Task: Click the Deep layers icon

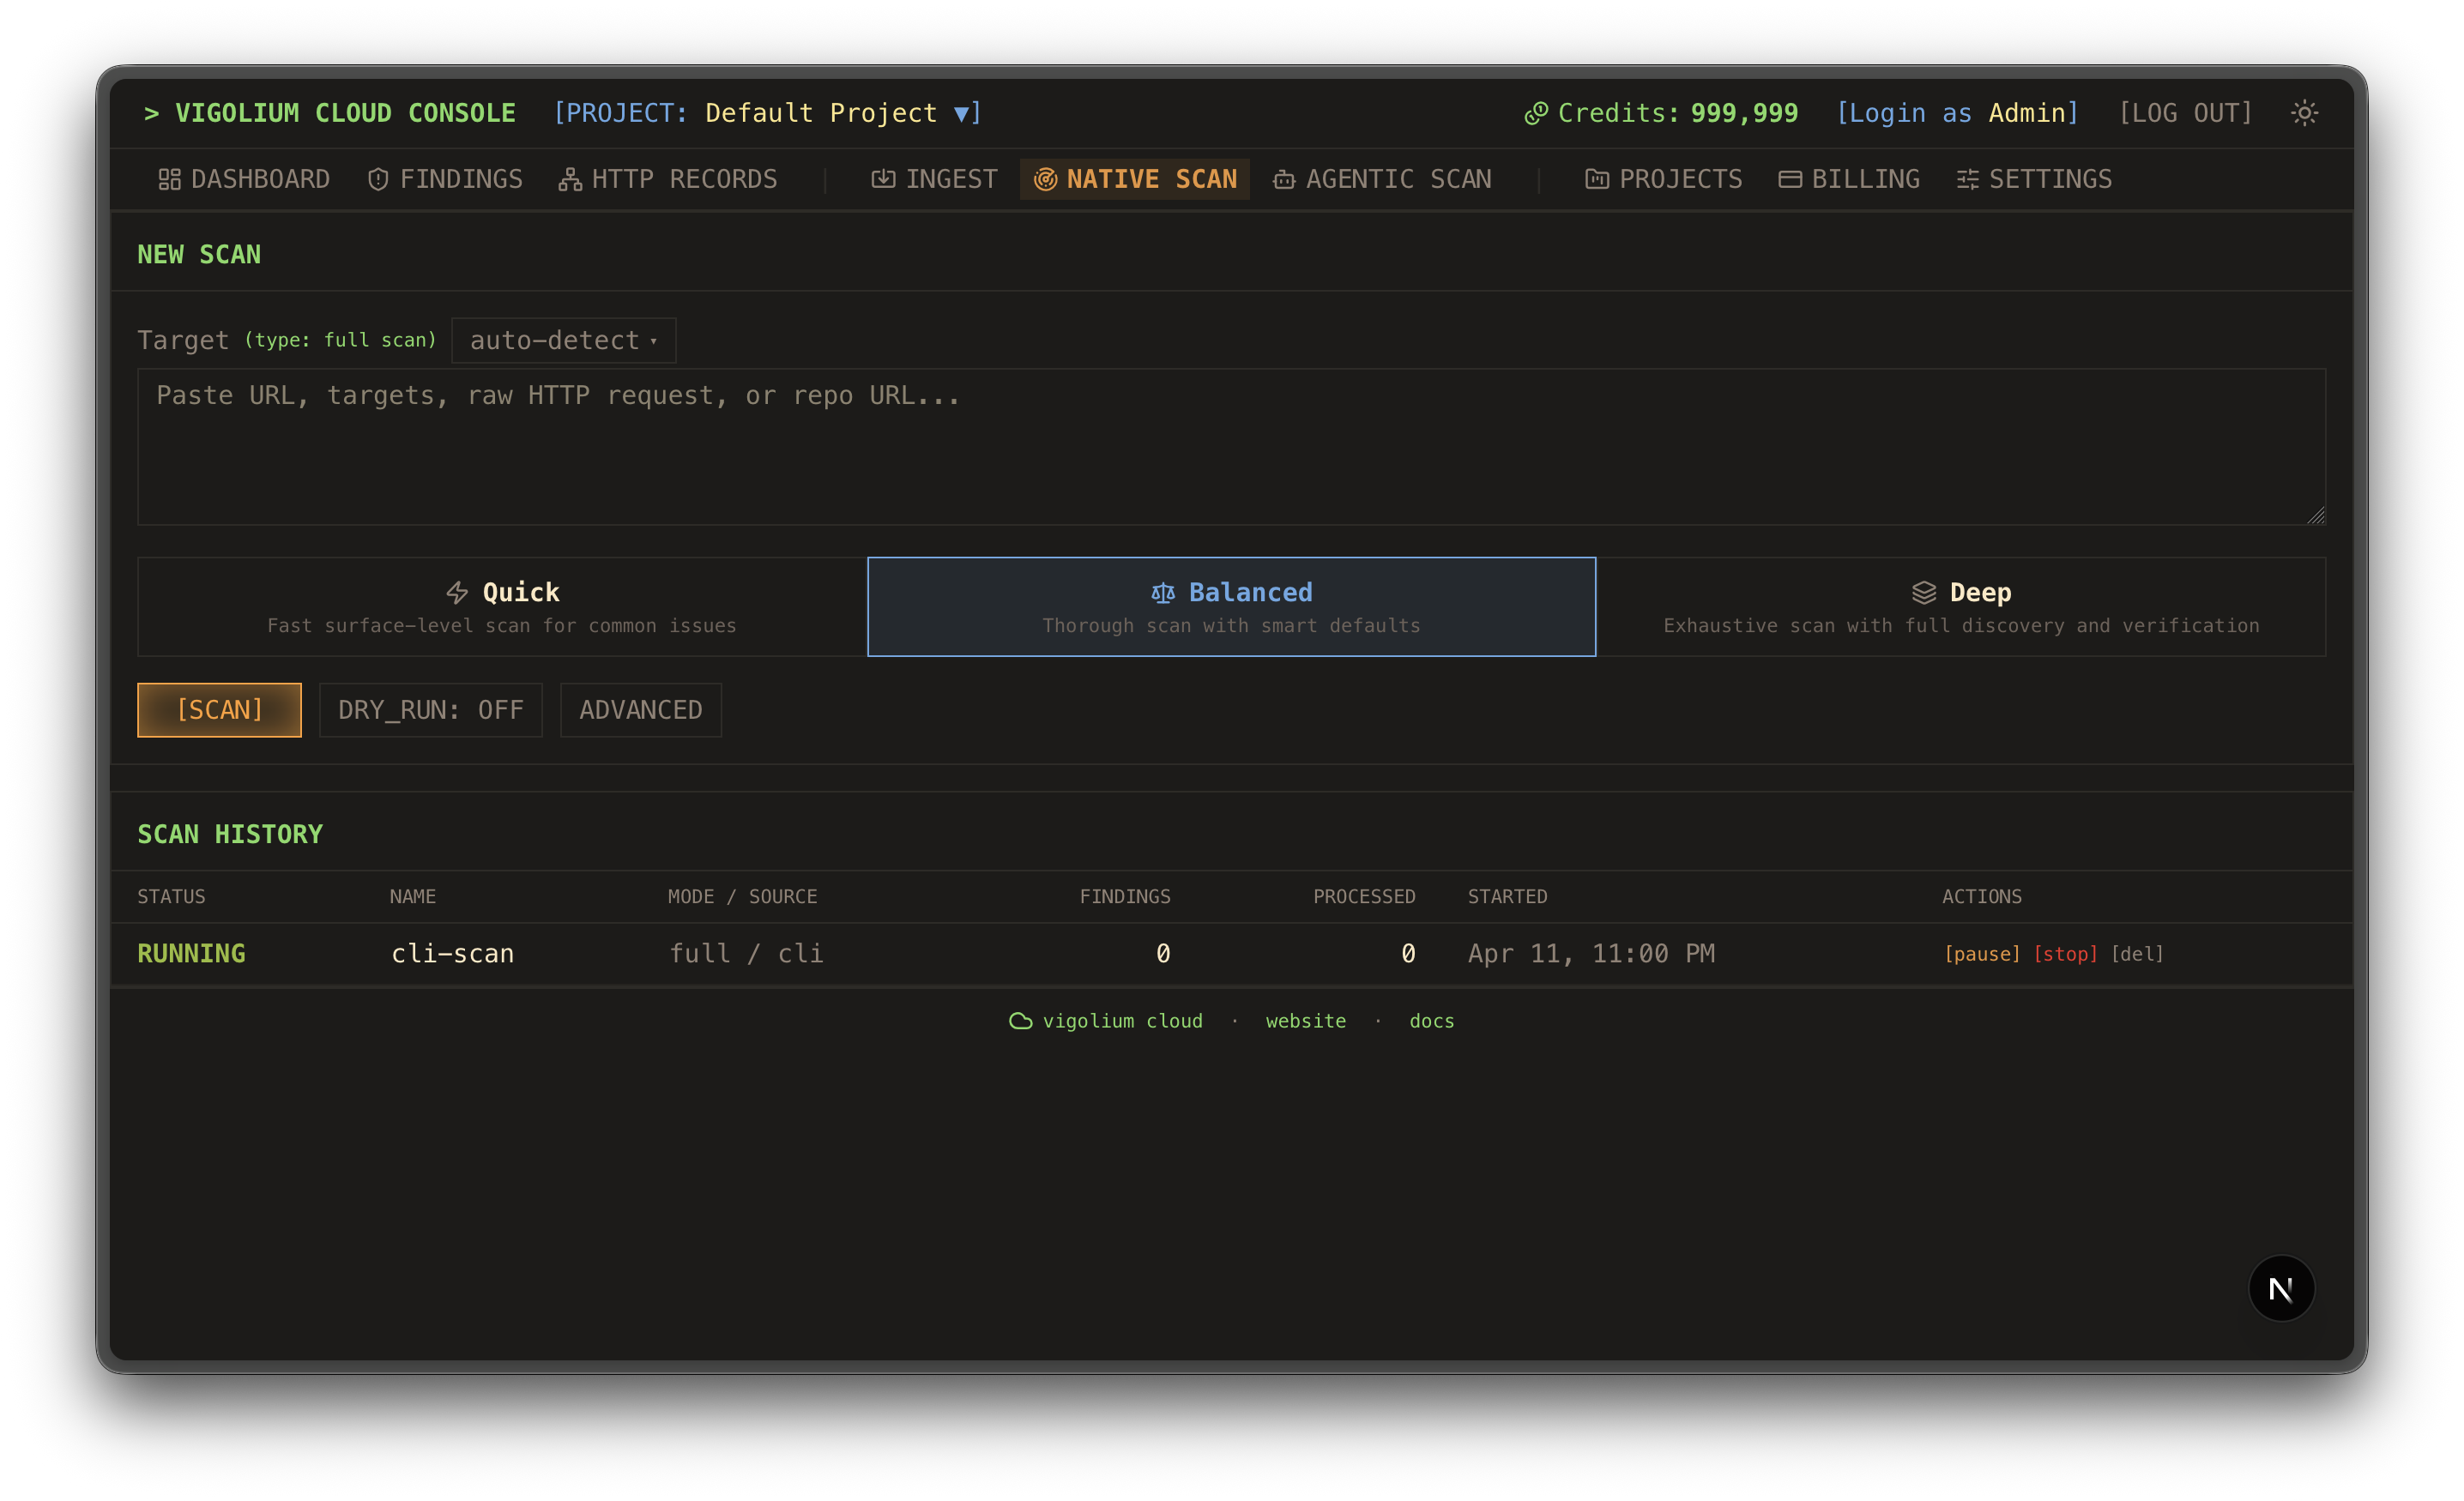Action: [1924, 592]
